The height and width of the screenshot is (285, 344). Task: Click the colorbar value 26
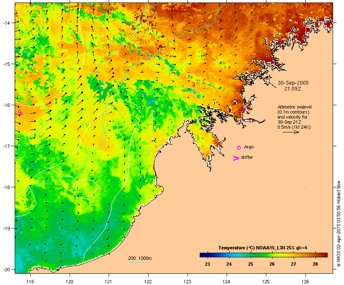pos(272,264)
